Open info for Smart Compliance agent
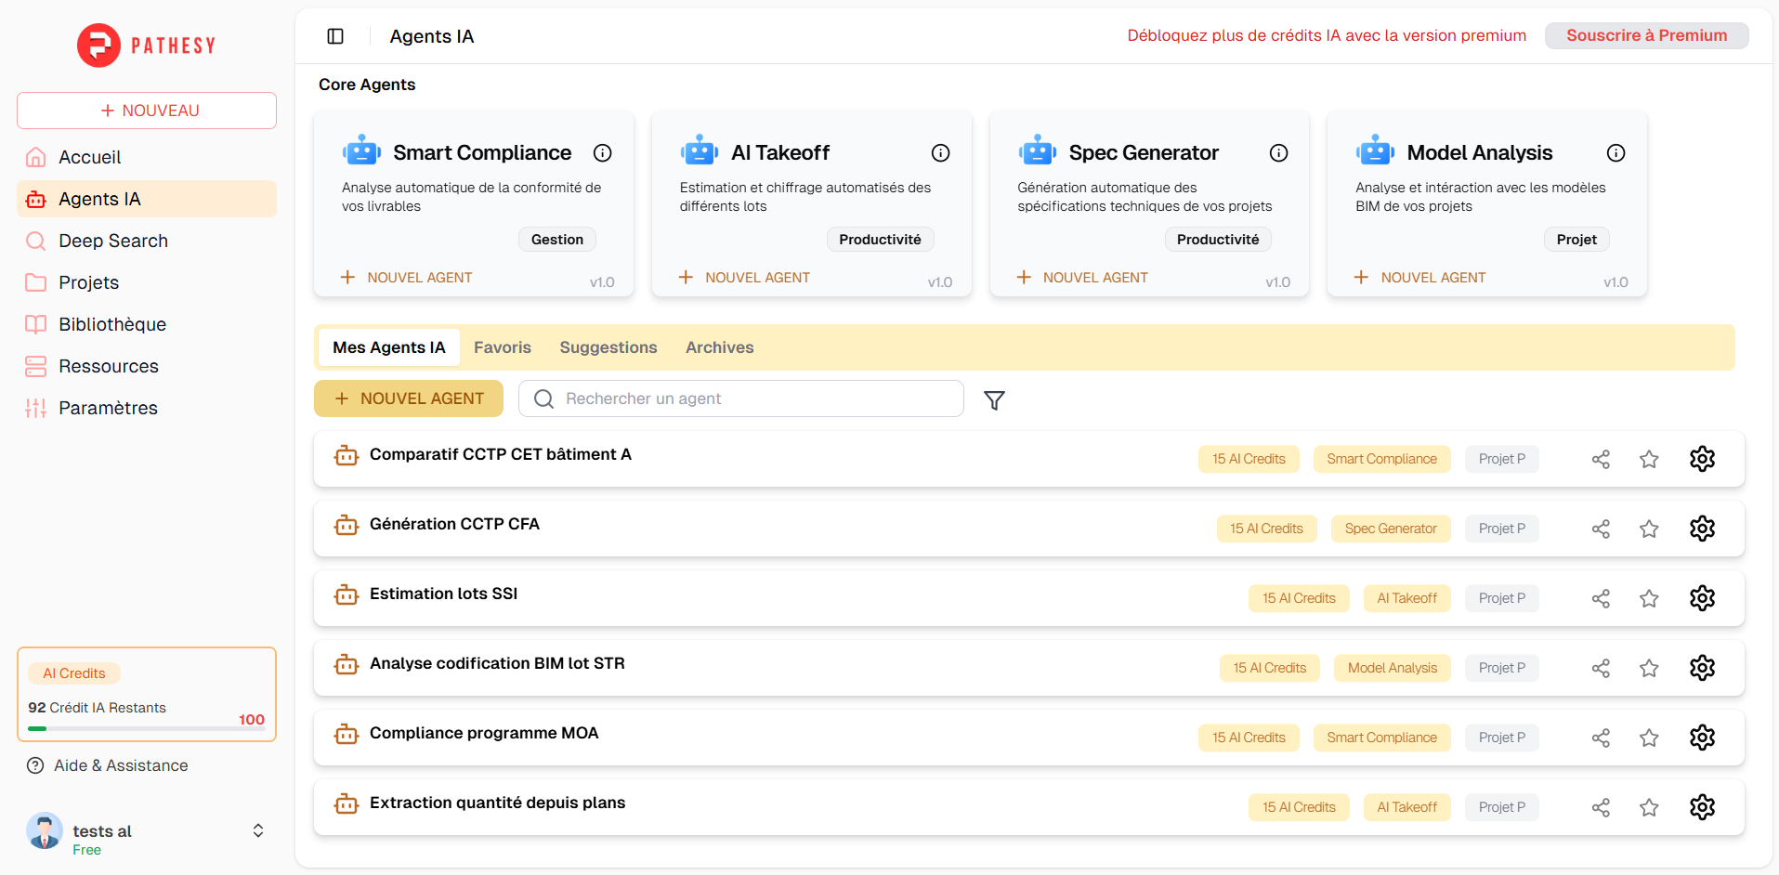The image size is (1779, 875). [603, 153]
